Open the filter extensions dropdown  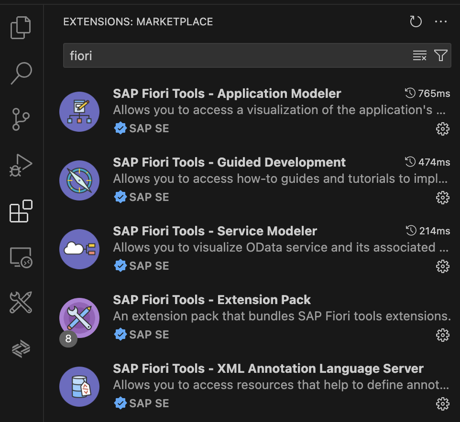(x=441, y=56)
